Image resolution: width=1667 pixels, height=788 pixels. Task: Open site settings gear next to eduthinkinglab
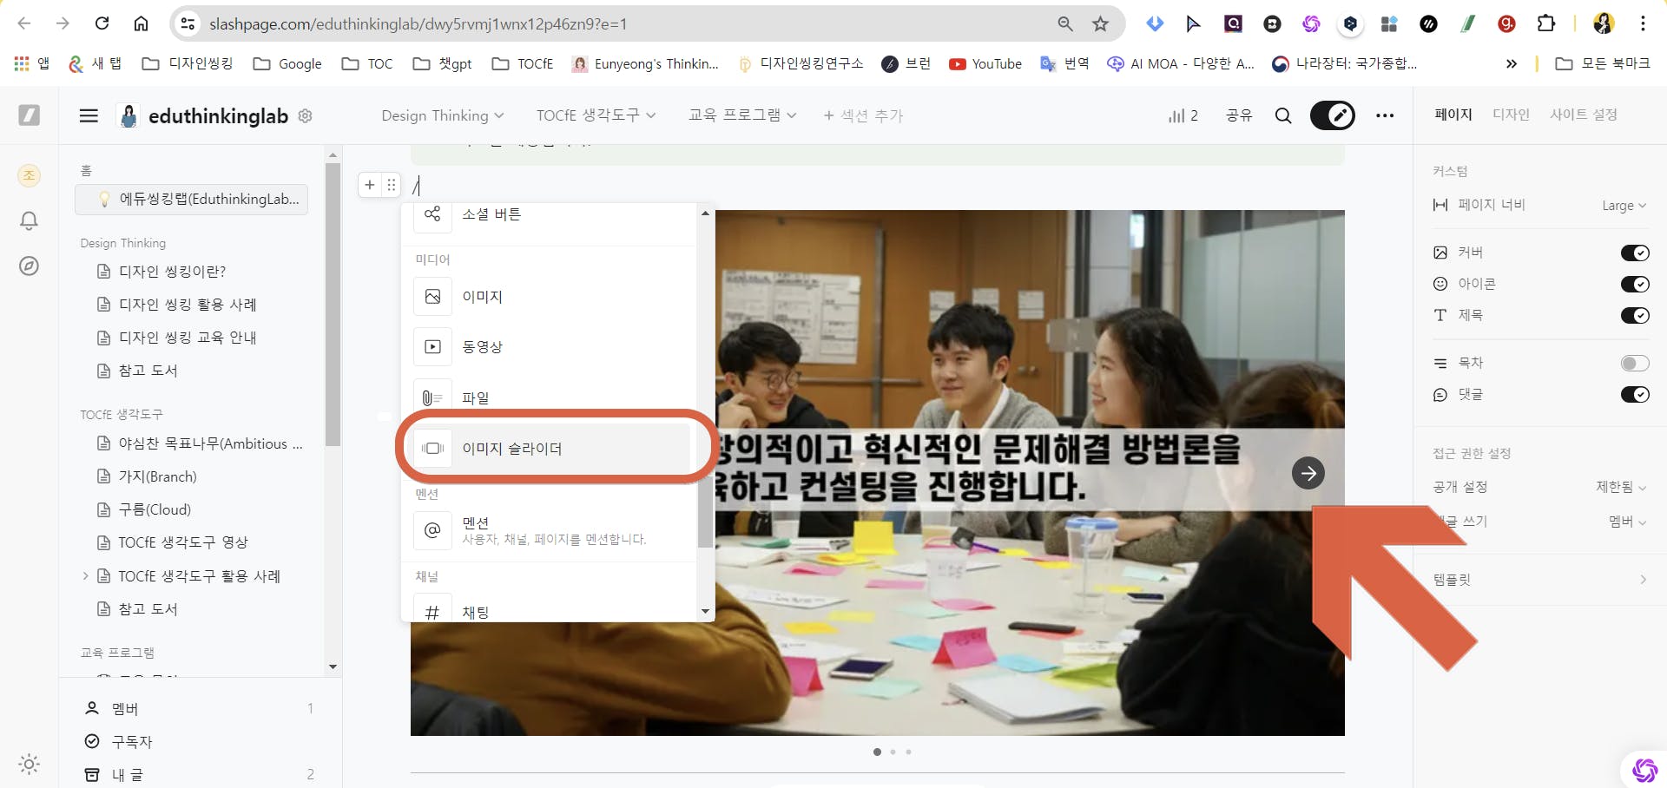(305, 115)
